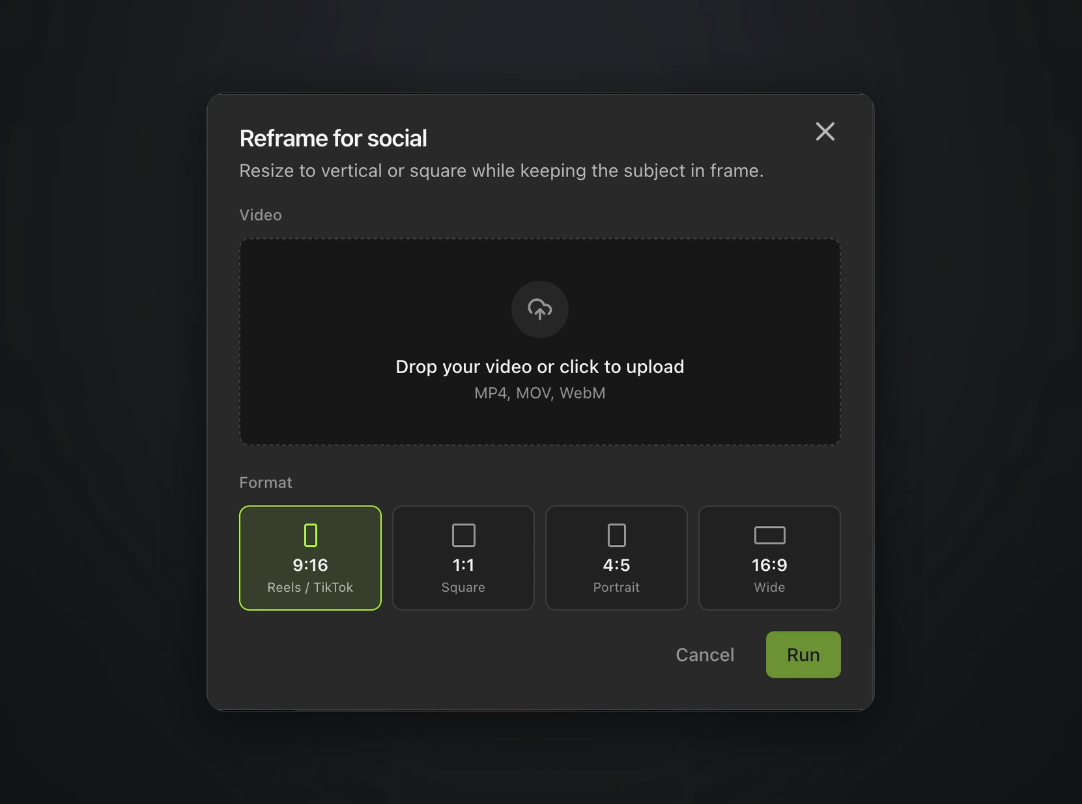Click the 'MP4, MOV, WebM' file types text
The image size is (1082, 804).
539,393
